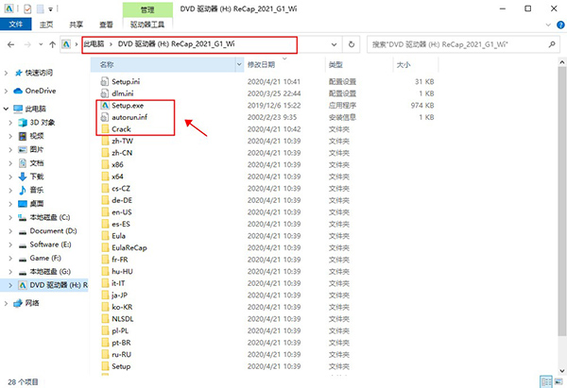Select the pt-BR folder row

(264, 343)
